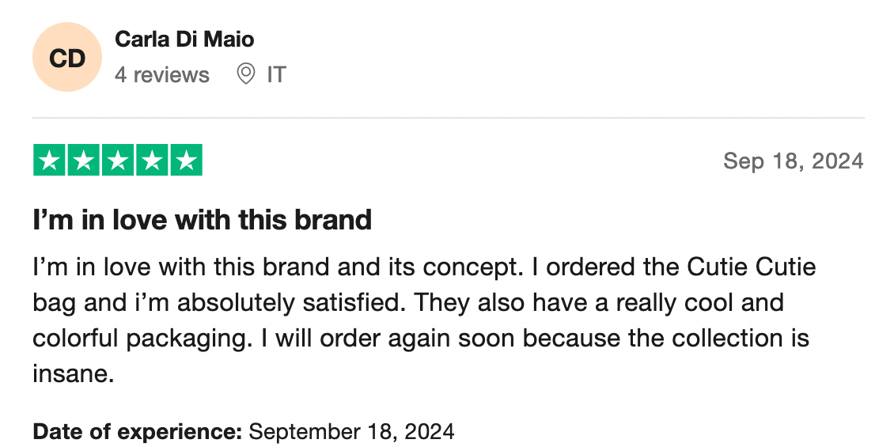The height and width of the screenshot is (447, 894).
Task: Click the IT country code
Action: [x=276, y=75]
